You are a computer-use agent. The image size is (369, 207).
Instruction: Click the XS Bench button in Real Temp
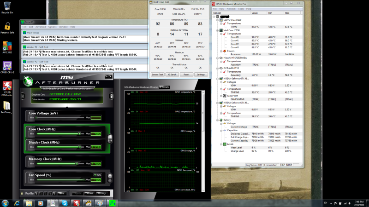[x=172, y=75]
